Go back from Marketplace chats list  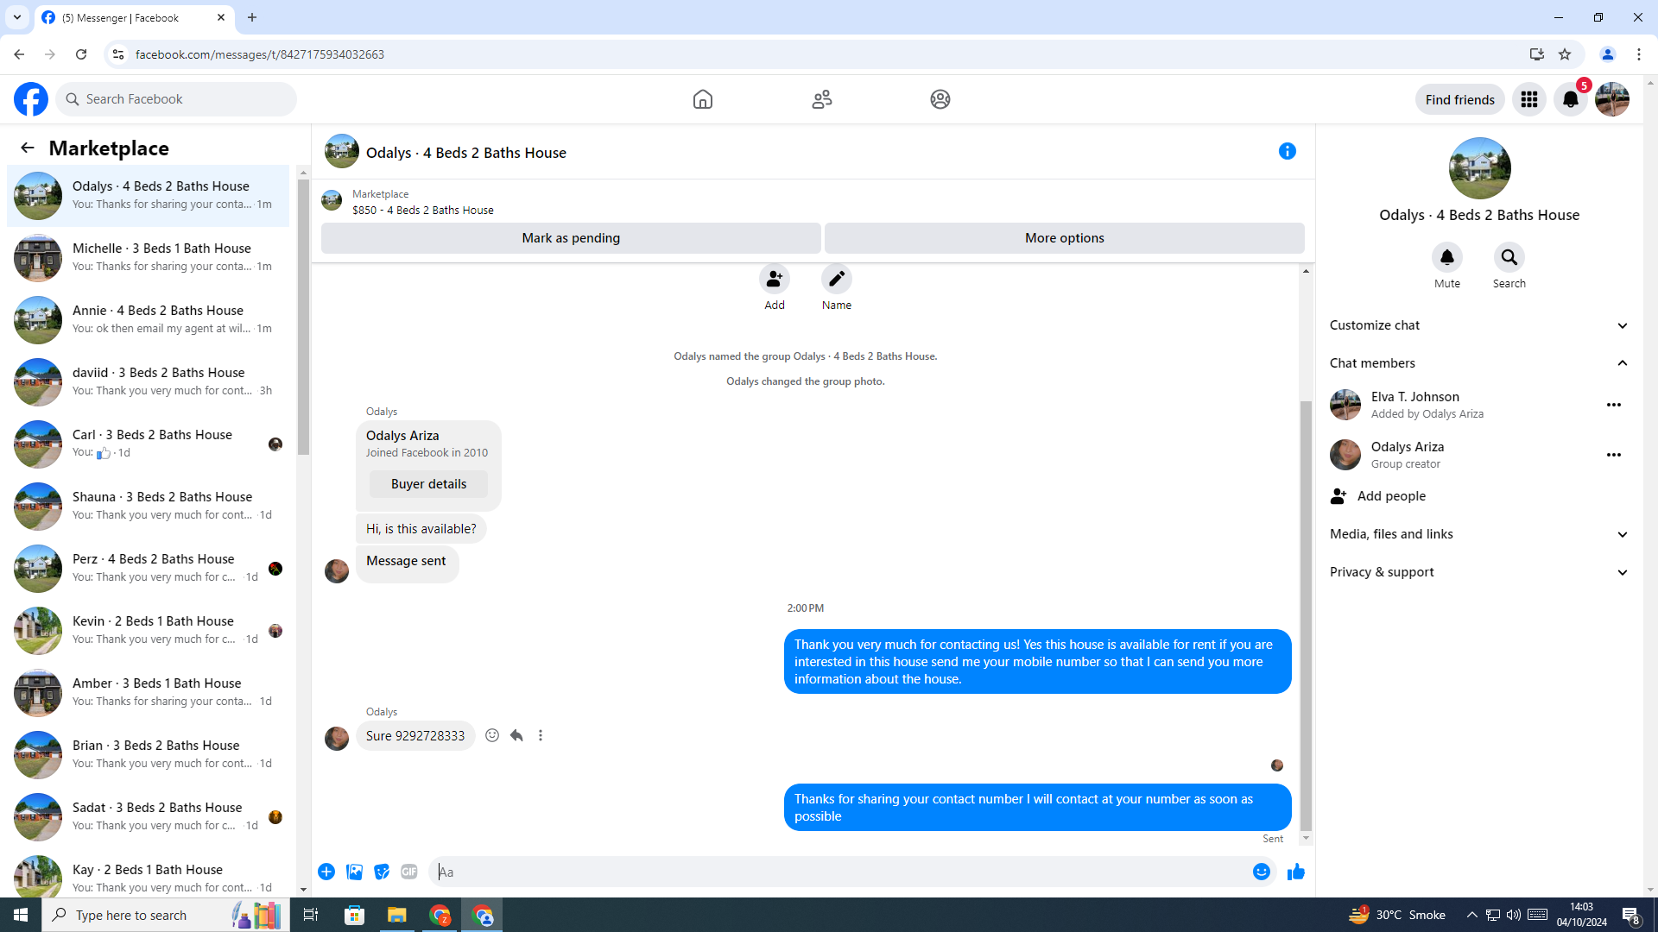(x=28, y=148)
